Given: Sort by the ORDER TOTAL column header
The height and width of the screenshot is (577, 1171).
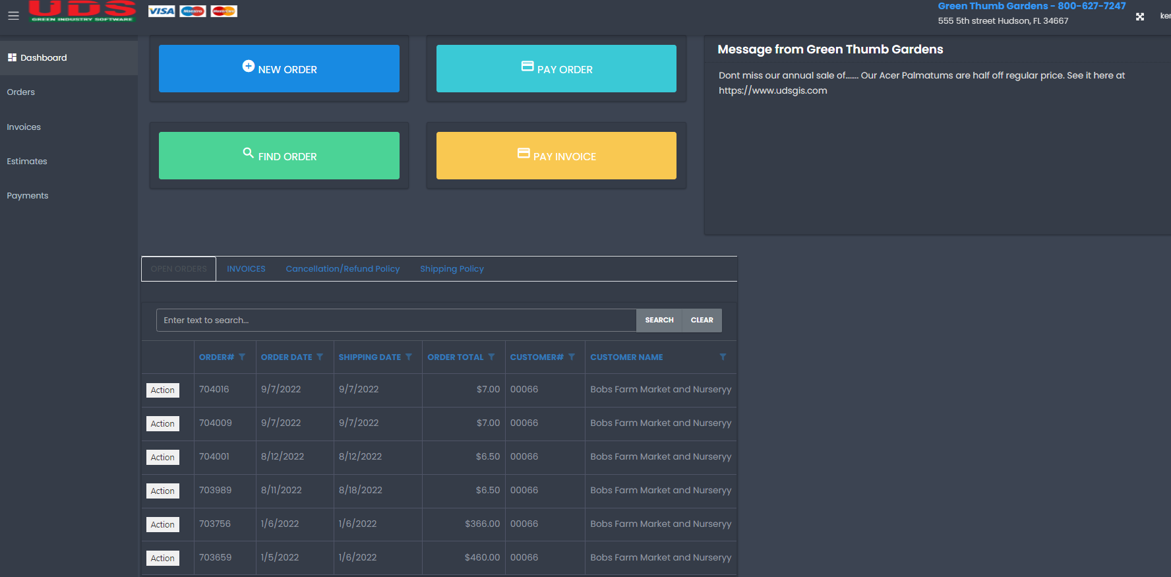Looking at the screenshot, I should (x=456, y=357).
